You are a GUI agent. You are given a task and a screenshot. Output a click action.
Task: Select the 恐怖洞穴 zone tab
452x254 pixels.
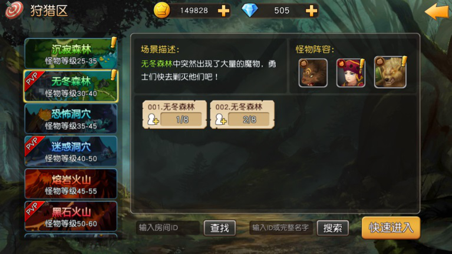tap(71, 119)
